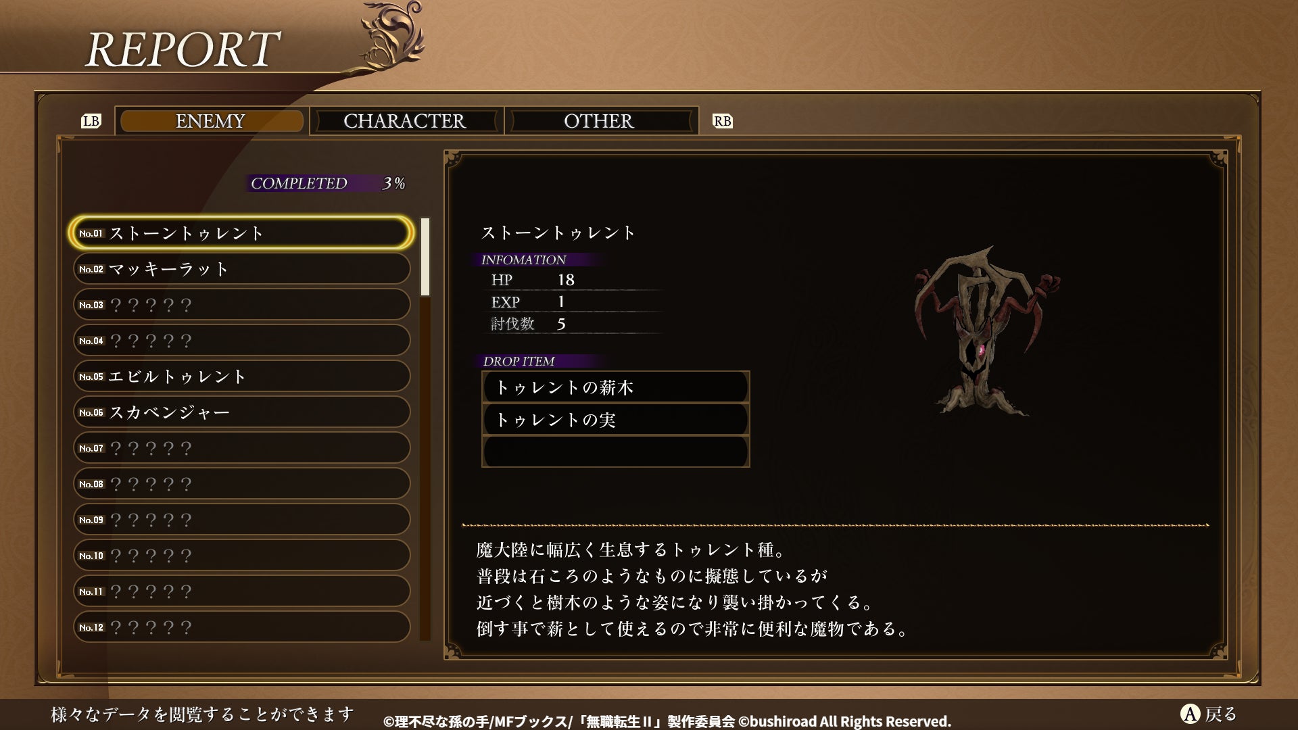Click the LB shoulder button icon
Viewport: 1298px width, 730px height.
pos(91,121)
